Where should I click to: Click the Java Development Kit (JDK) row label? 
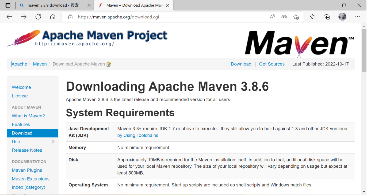pos(89,132)
